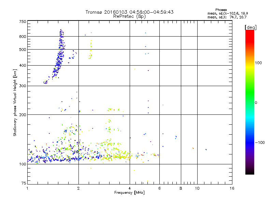Image resolution: width=273 pixels, height=205 pixels.
Task: Click the x-axis tick label '2'
Action: click(78, 188)
